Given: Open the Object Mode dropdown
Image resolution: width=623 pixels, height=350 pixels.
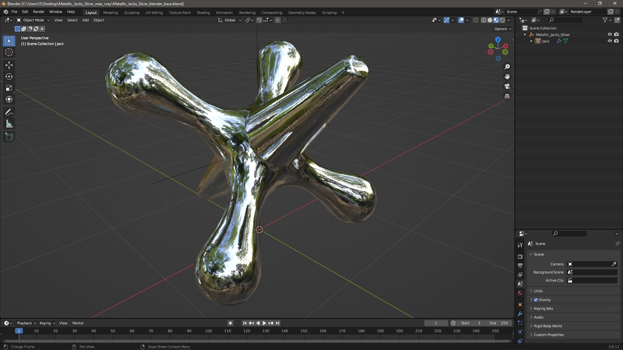Looking at the screenshot, I should tap(33, 20).
